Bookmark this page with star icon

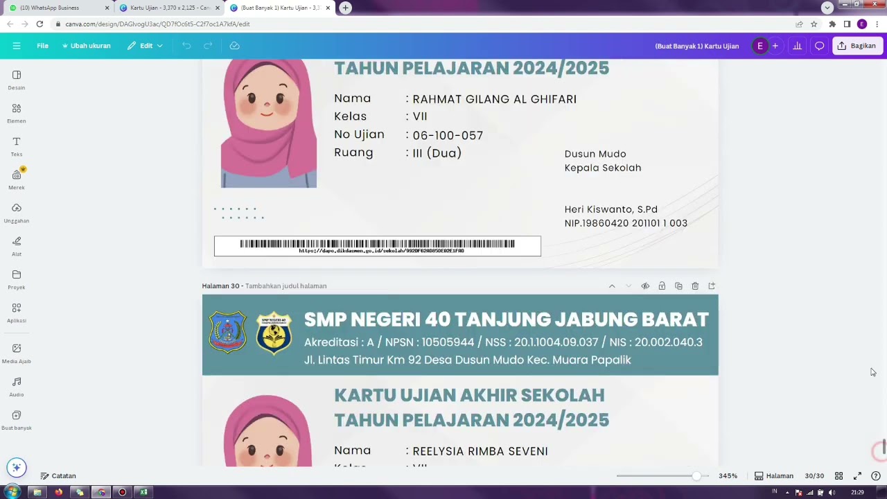pos(814,24)
